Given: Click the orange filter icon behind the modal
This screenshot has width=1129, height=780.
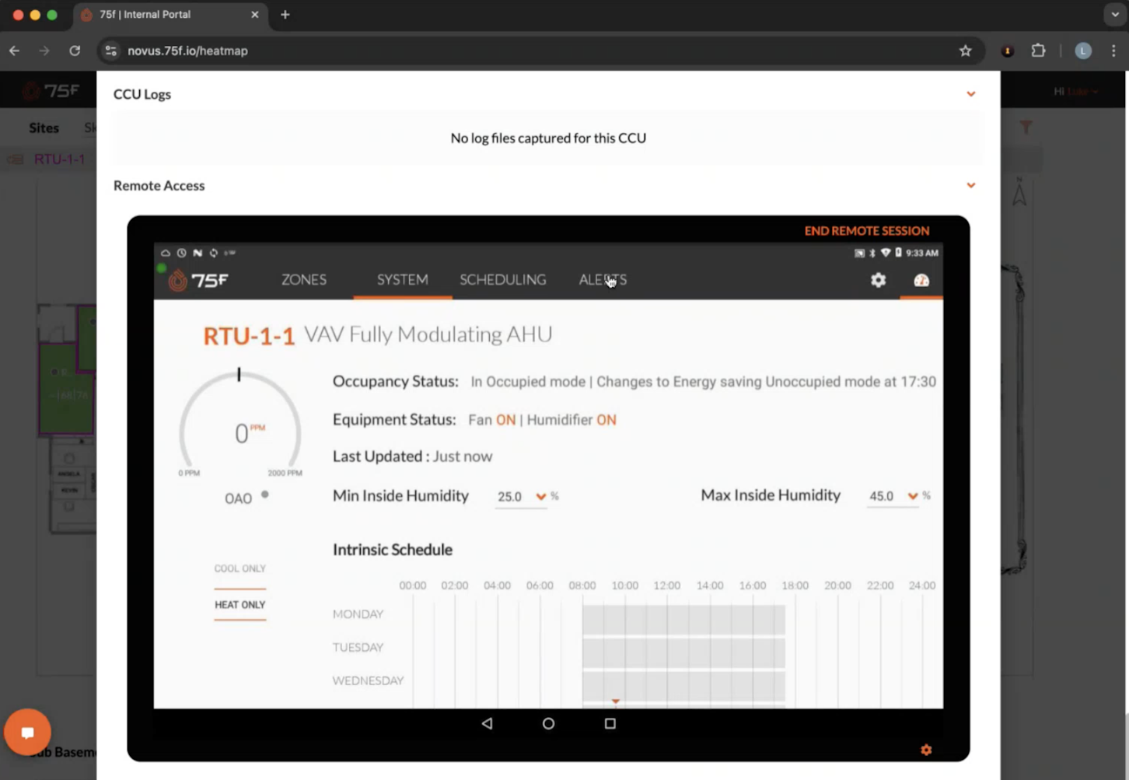Looking at the screenshot, I should (1026, 127).
